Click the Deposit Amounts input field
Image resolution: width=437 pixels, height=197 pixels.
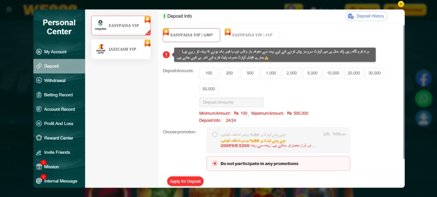pos(231,102)
